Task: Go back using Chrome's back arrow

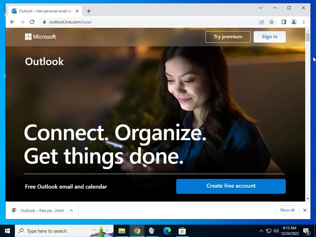Action: tap(12, 22)
